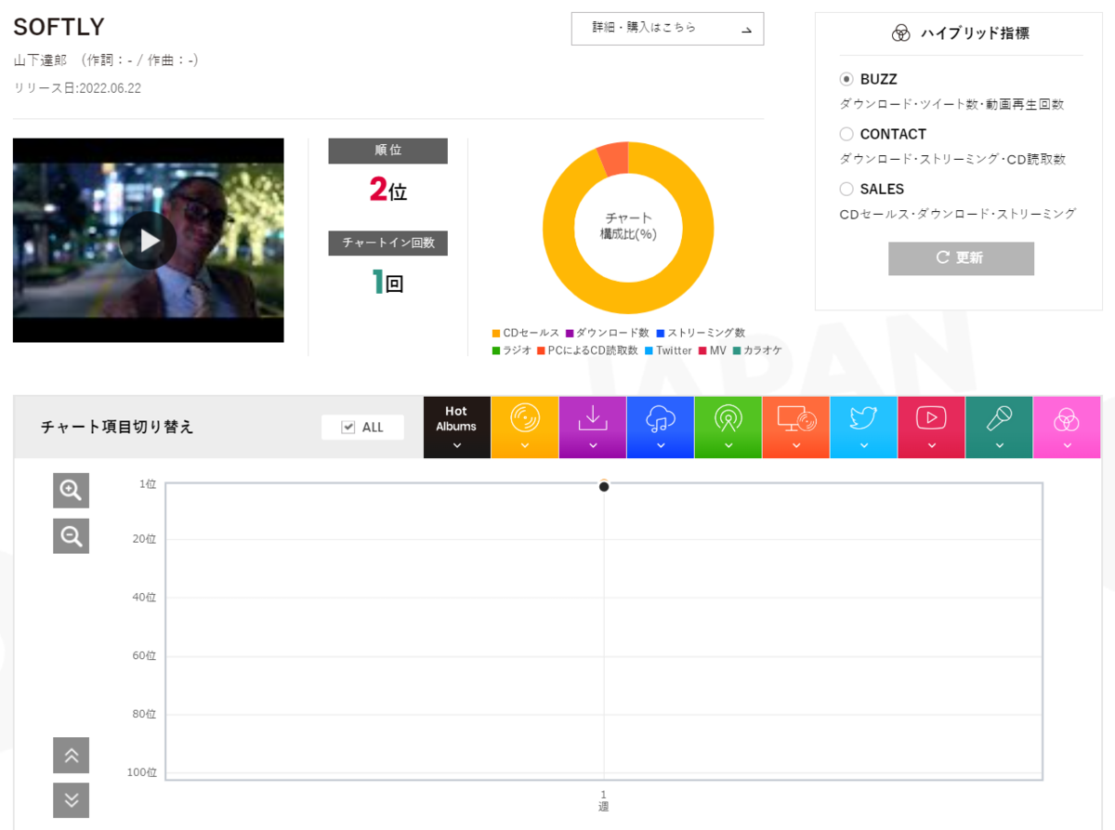Click the release date リリース日:2022.06.22

[77, 88]
